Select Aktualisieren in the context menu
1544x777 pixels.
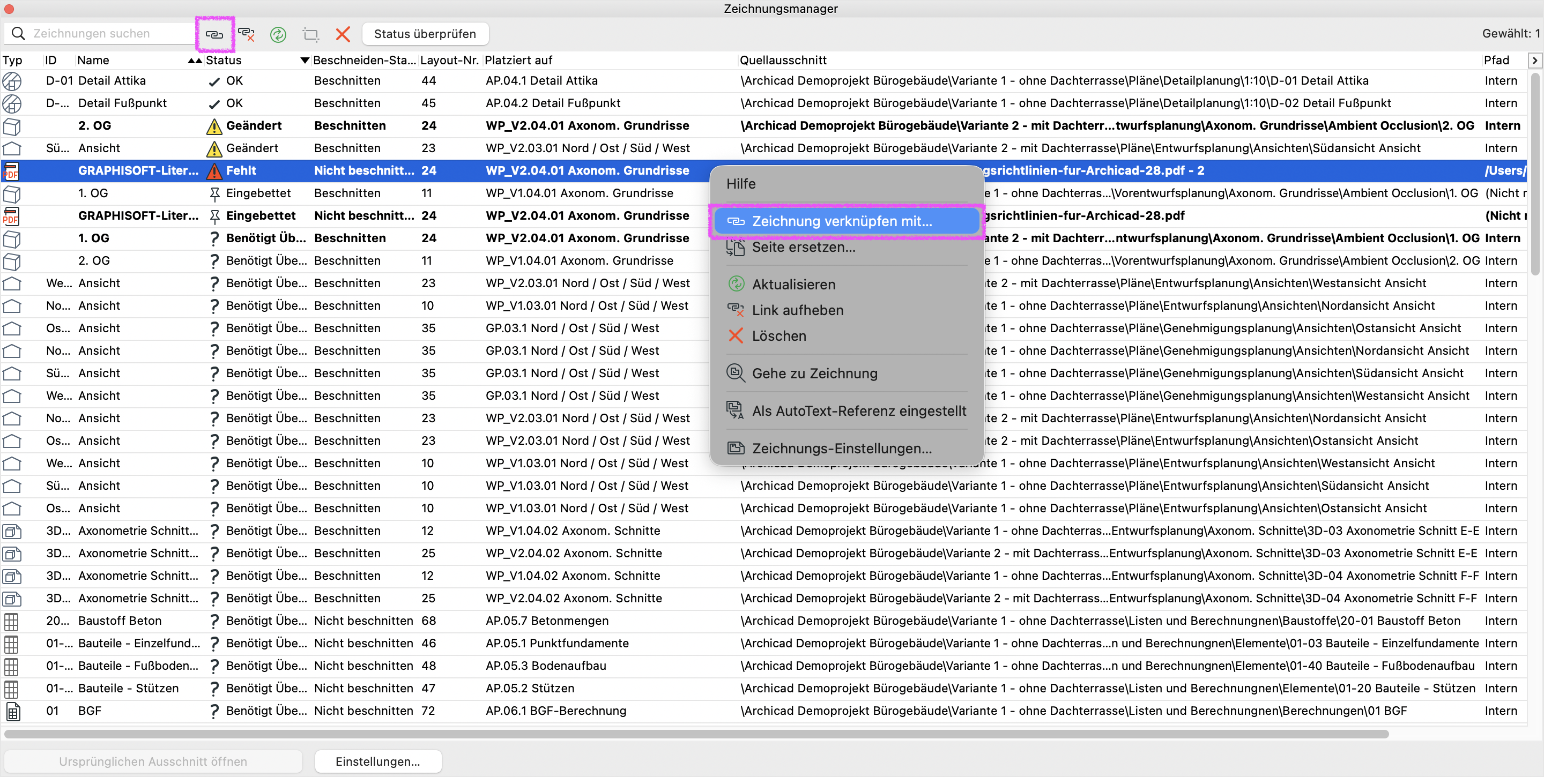coord(847,284)
